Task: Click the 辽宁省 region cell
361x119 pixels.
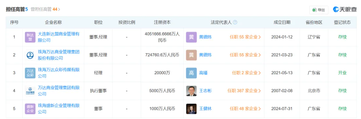Action: coord(314,37)
